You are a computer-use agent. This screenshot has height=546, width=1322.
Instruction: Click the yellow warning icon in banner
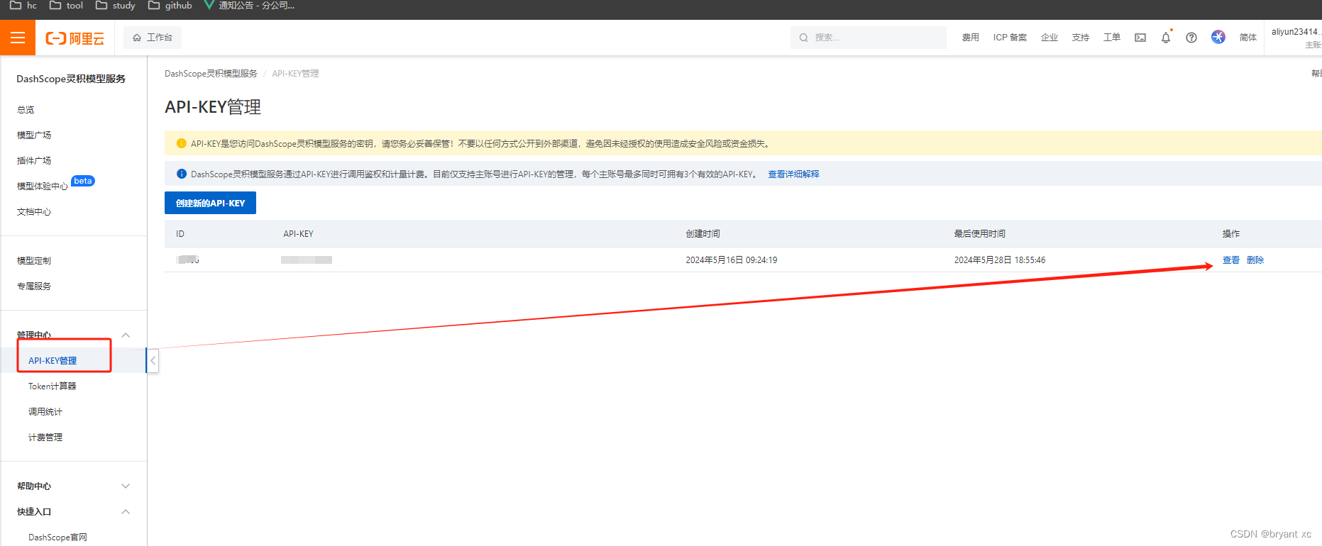[x=181, y=143]
